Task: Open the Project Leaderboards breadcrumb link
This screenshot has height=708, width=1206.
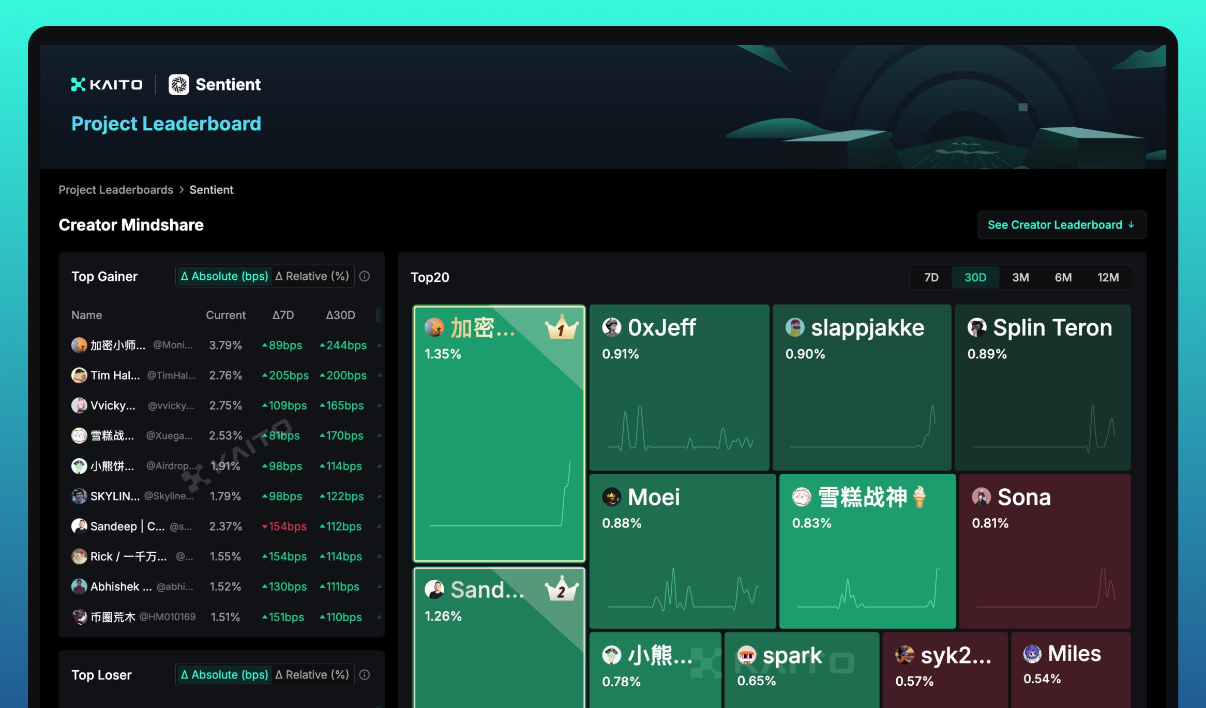Action: pos(115,190)
